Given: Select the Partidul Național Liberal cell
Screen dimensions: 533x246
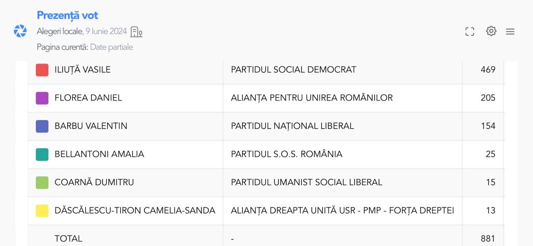Looking at the screenshot, I should (293, 126).
